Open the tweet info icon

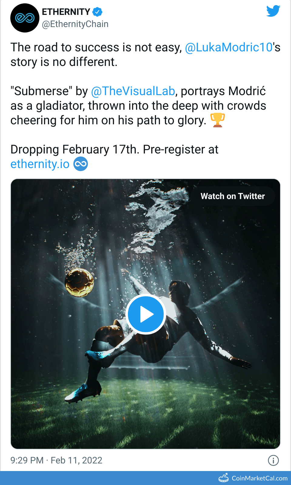[273, 460]
